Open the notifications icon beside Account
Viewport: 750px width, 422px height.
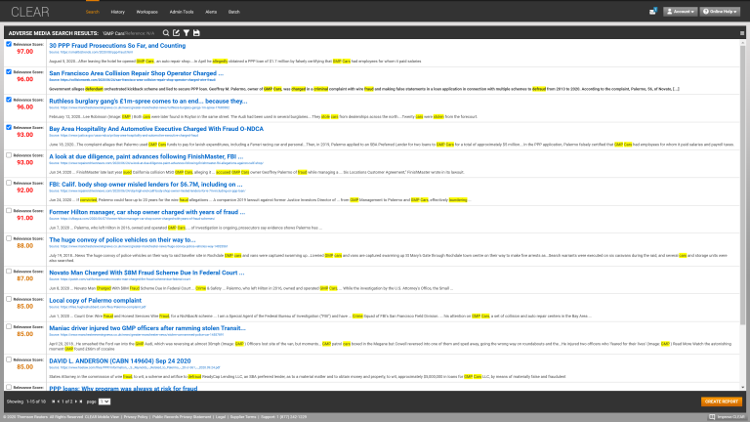tap(650, 12)
